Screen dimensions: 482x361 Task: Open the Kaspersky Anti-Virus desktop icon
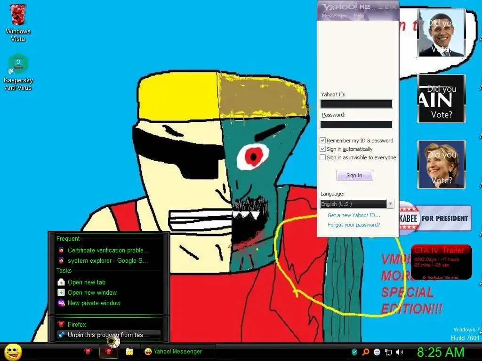pos(18,72)
